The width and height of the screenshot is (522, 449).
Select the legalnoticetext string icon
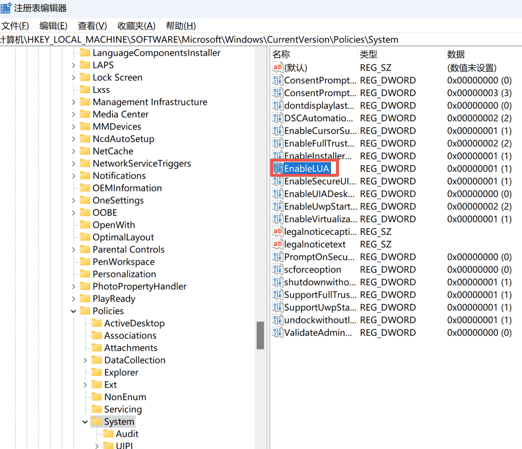(x=277, y=244)
